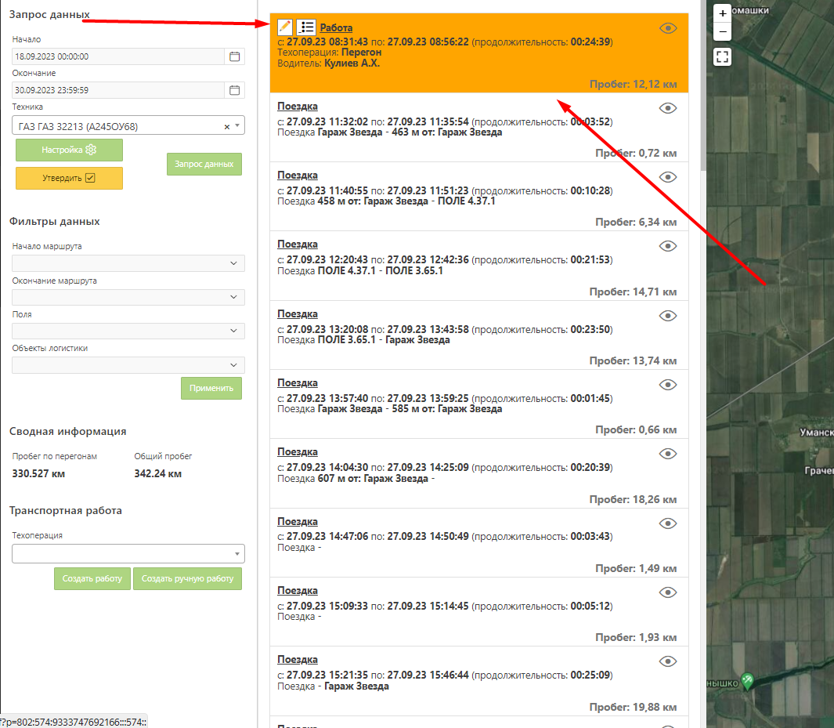
Task: Open the Поля filter dropdown
Action: [x=128, y=331]
